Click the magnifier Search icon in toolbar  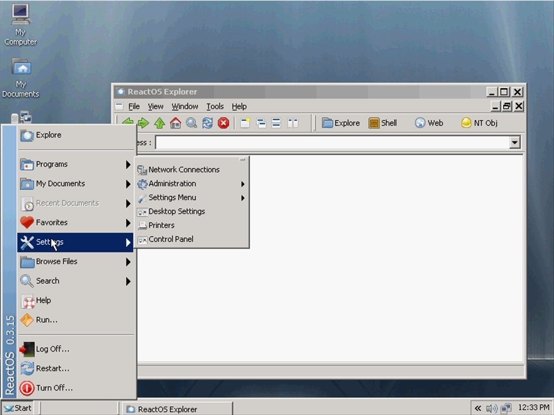pyautogui.click(x=191, y=123)
